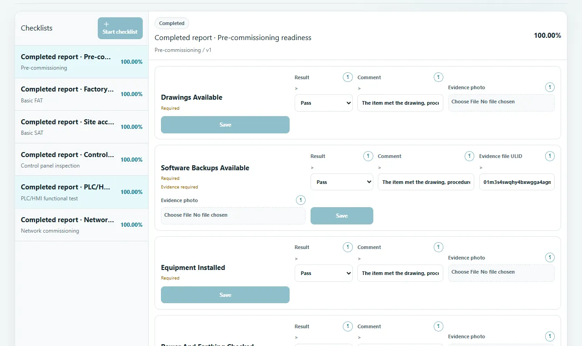Select the Basic FAT completed report
Image resolution: width=582 pixels, height=346 pixels.
[82, 94]
